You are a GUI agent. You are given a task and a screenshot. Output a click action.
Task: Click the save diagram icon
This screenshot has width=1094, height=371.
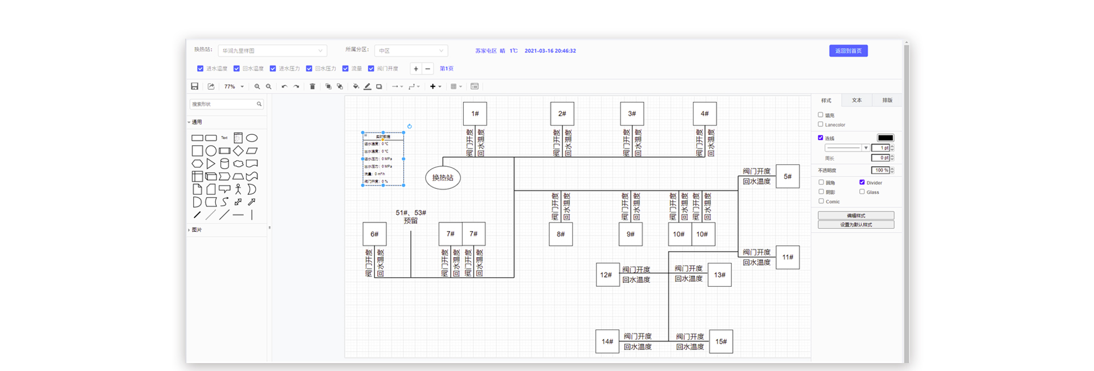point(194,86)
